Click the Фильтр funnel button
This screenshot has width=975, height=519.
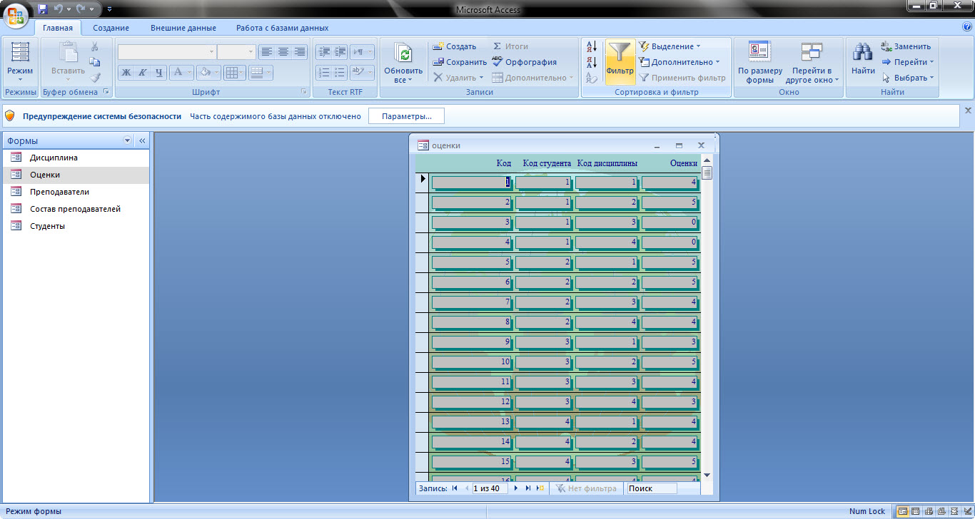pyautogui.click(x=620, y=61)
